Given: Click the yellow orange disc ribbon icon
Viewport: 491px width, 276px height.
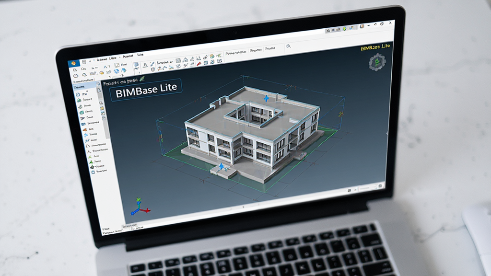Looking at the screenshot, I should (x=102, y=72).
